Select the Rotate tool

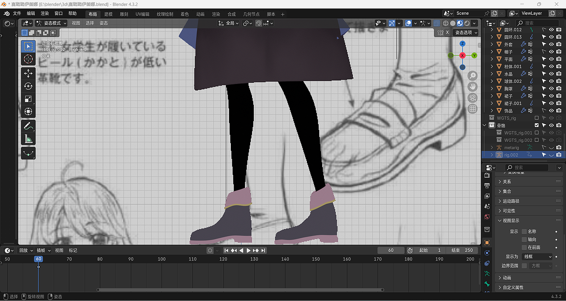click(x=28, y=86)
